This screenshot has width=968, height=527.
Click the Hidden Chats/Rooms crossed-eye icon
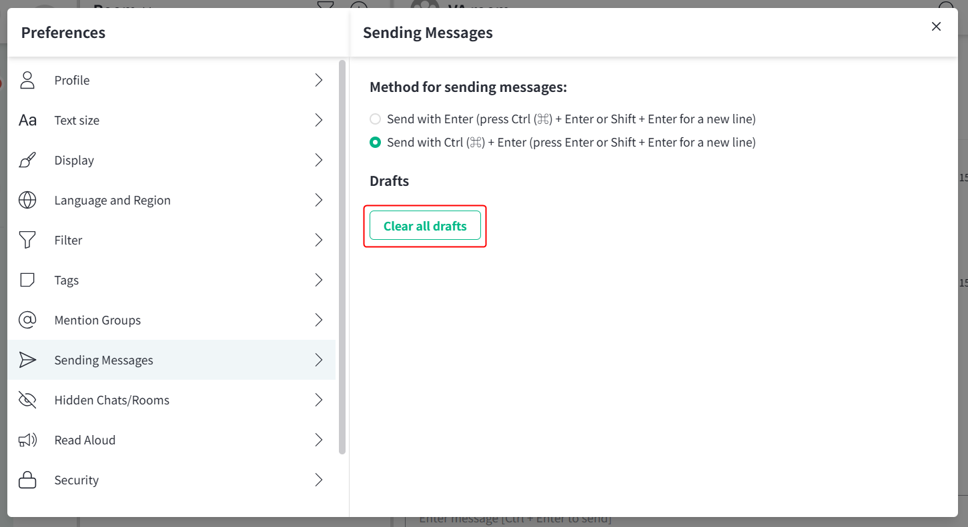(27, 400)
